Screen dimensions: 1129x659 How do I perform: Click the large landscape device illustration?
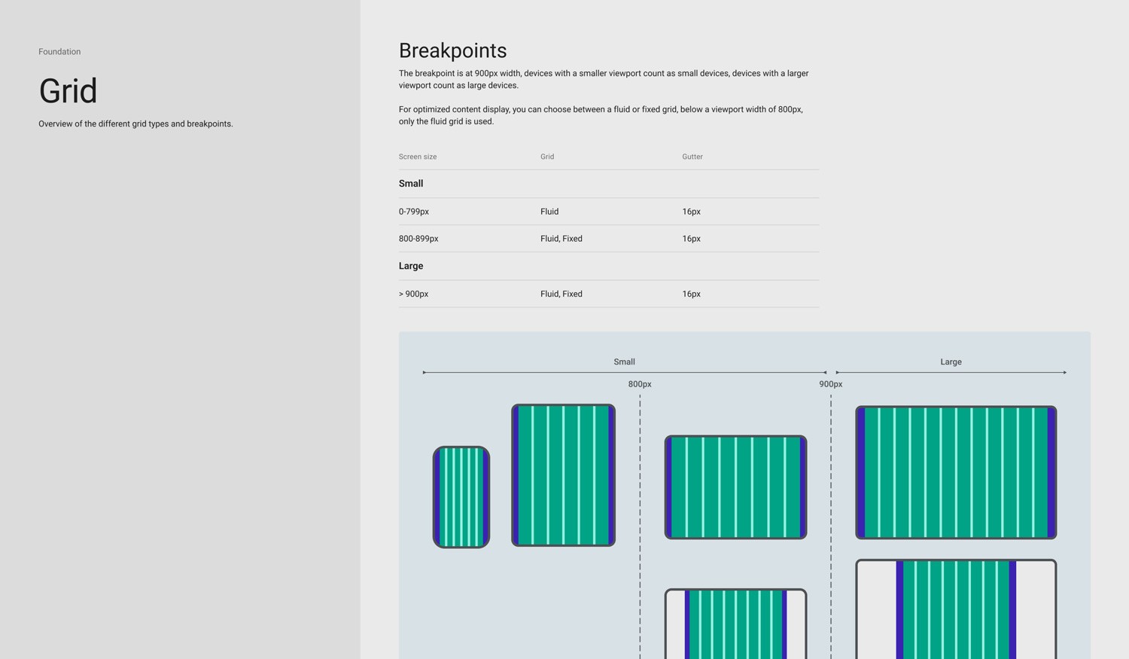pyautogui.click(x=955, y=472)
